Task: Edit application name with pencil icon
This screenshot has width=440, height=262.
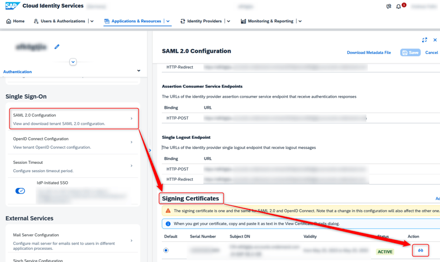Action: pyautogui.click(x=57, y=46)
